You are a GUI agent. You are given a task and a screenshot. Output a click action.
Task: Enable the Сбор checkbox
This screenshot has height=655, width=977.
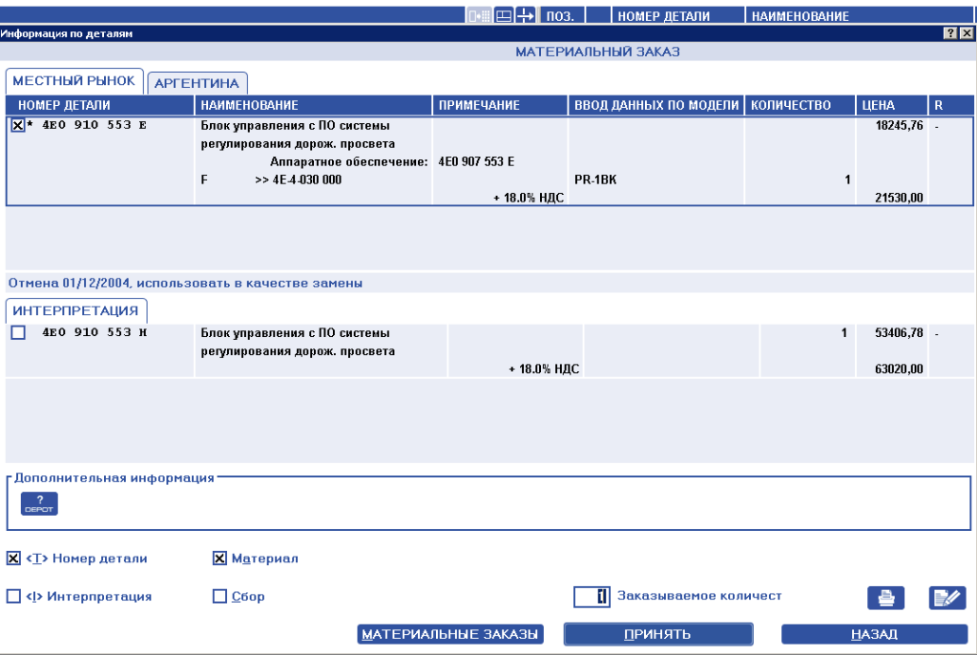point(219,597)
